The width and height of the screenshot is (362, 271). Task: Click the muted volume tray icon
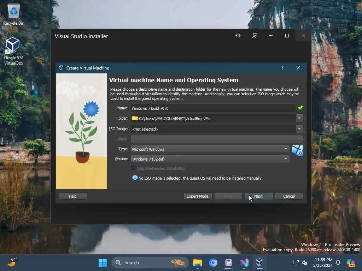(305, 263)
